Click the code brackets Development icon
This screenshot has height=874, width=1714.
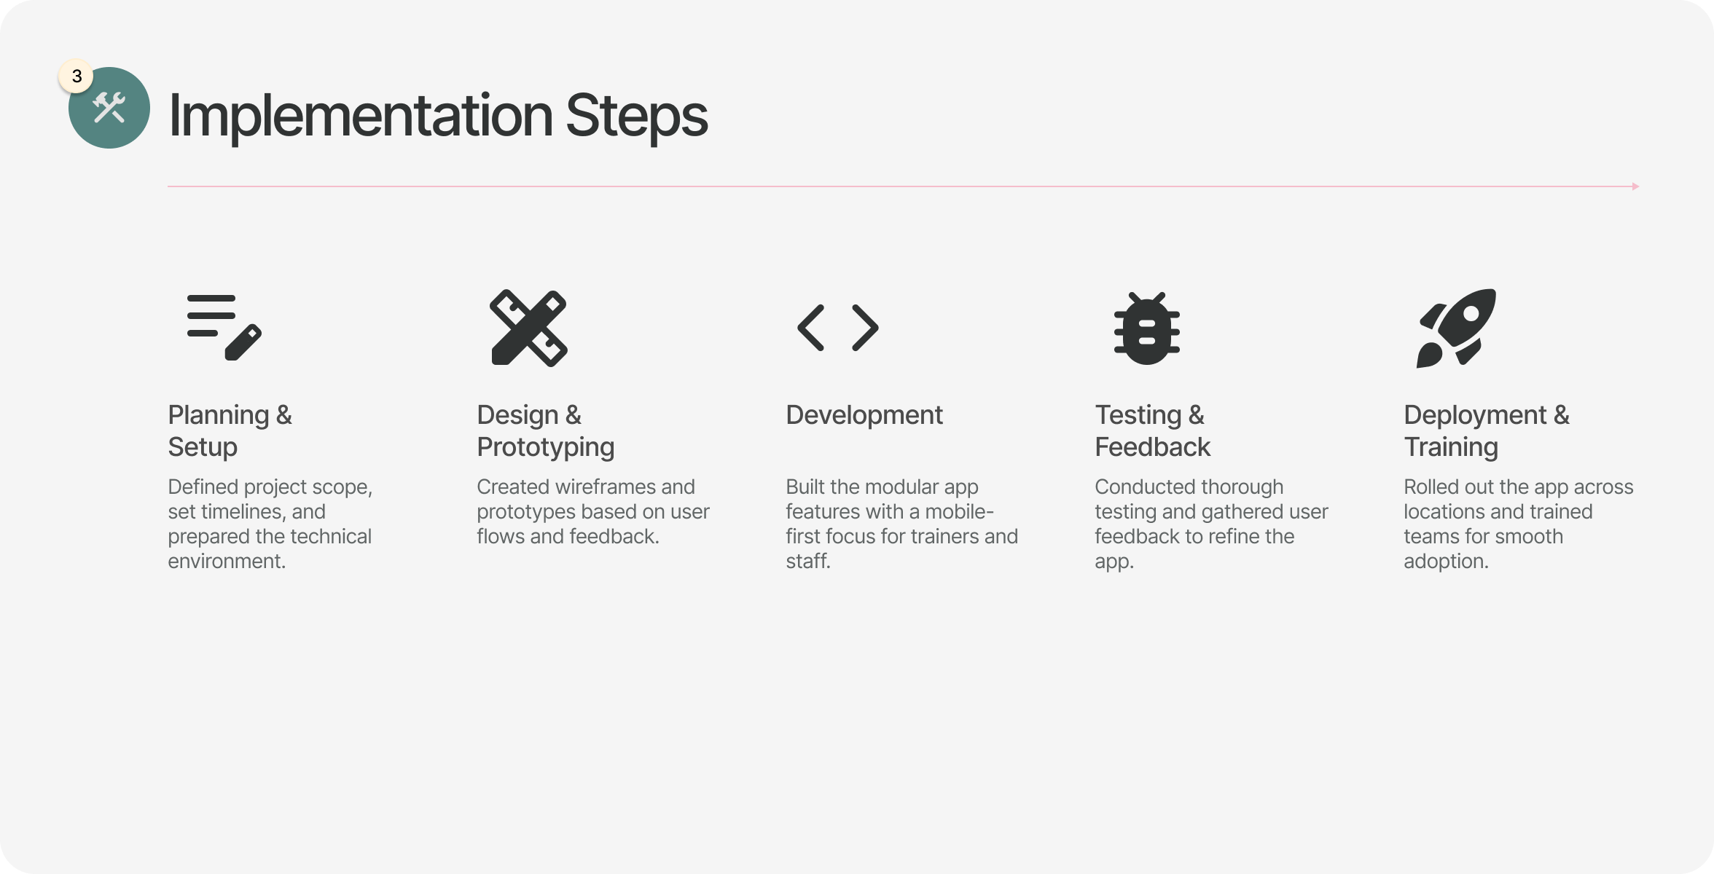tap(838, 328)
